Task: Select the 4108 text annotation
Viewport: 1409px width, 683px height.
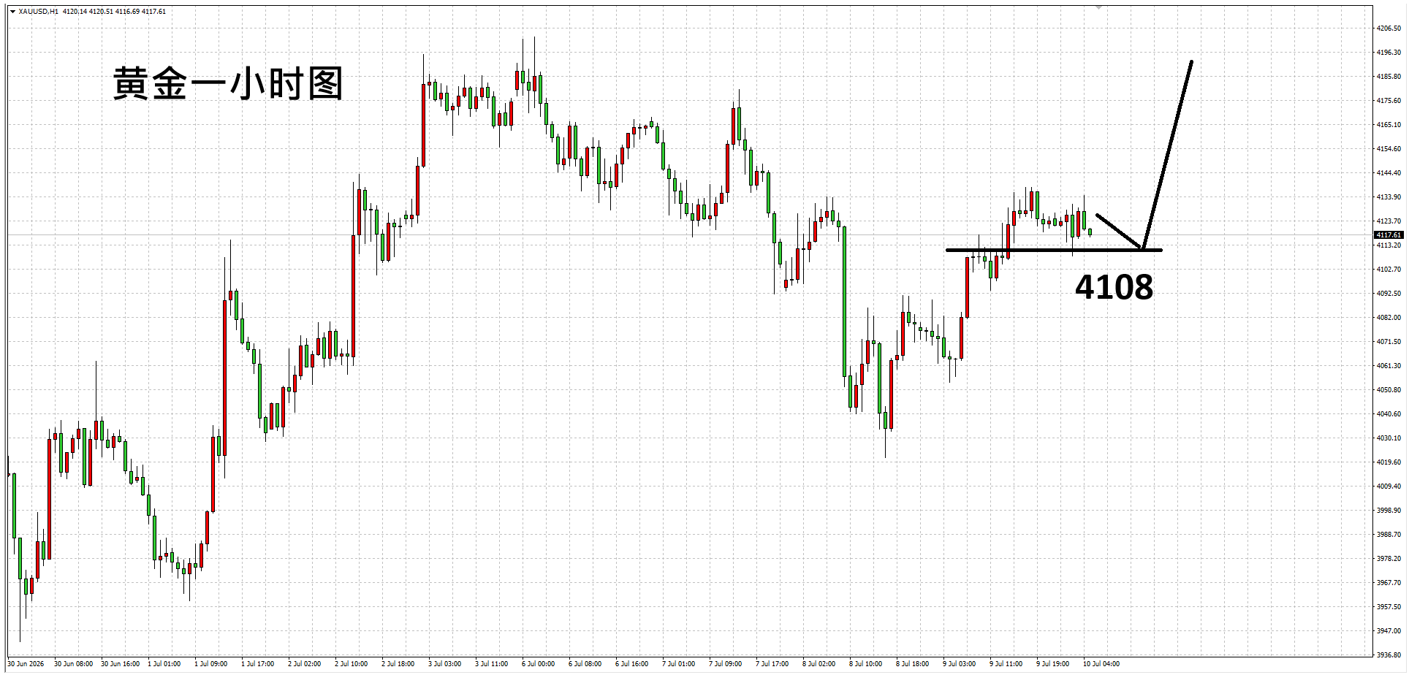Action: coord(1114,287)
